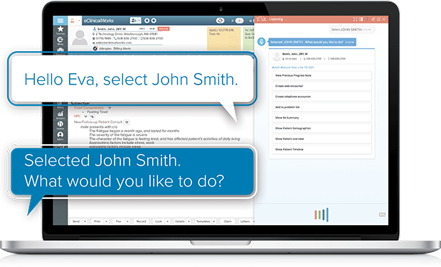Click the colored voice level bars indicator
441x267 pixels.
click(x=322, y=214)
